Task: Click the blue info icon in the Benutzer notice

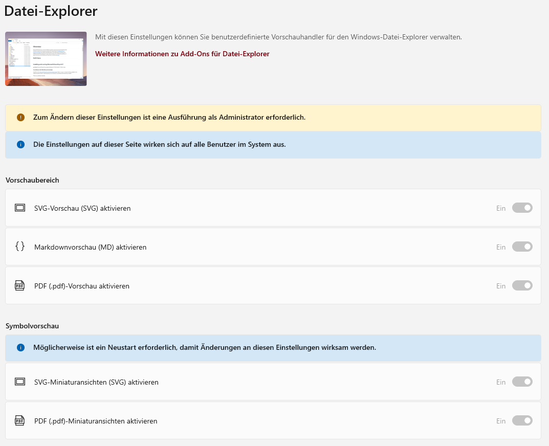Action: 20,144
